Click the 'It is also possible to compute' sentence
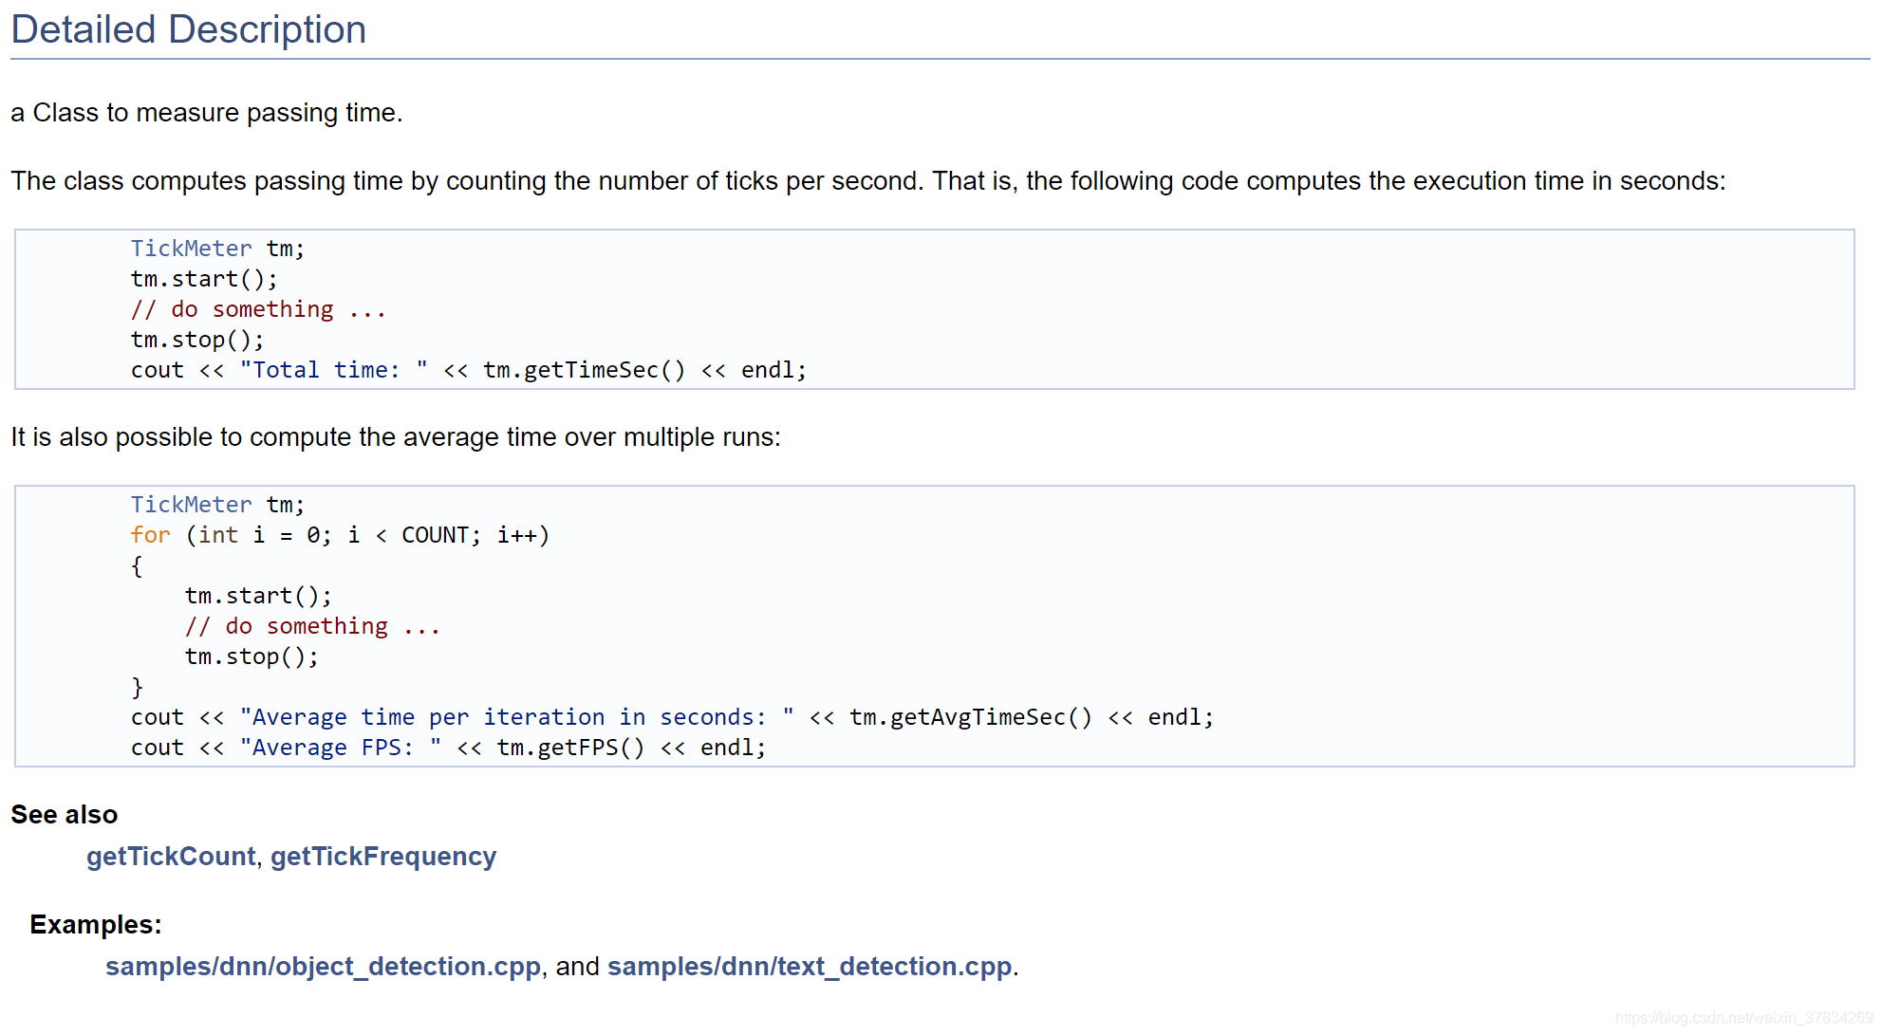 [396, 437]
